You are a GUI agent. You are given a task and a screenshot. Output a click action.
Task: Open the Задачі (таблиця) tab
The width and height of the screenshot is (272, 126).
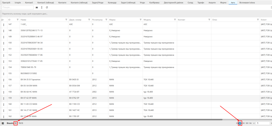pos(128,3)
